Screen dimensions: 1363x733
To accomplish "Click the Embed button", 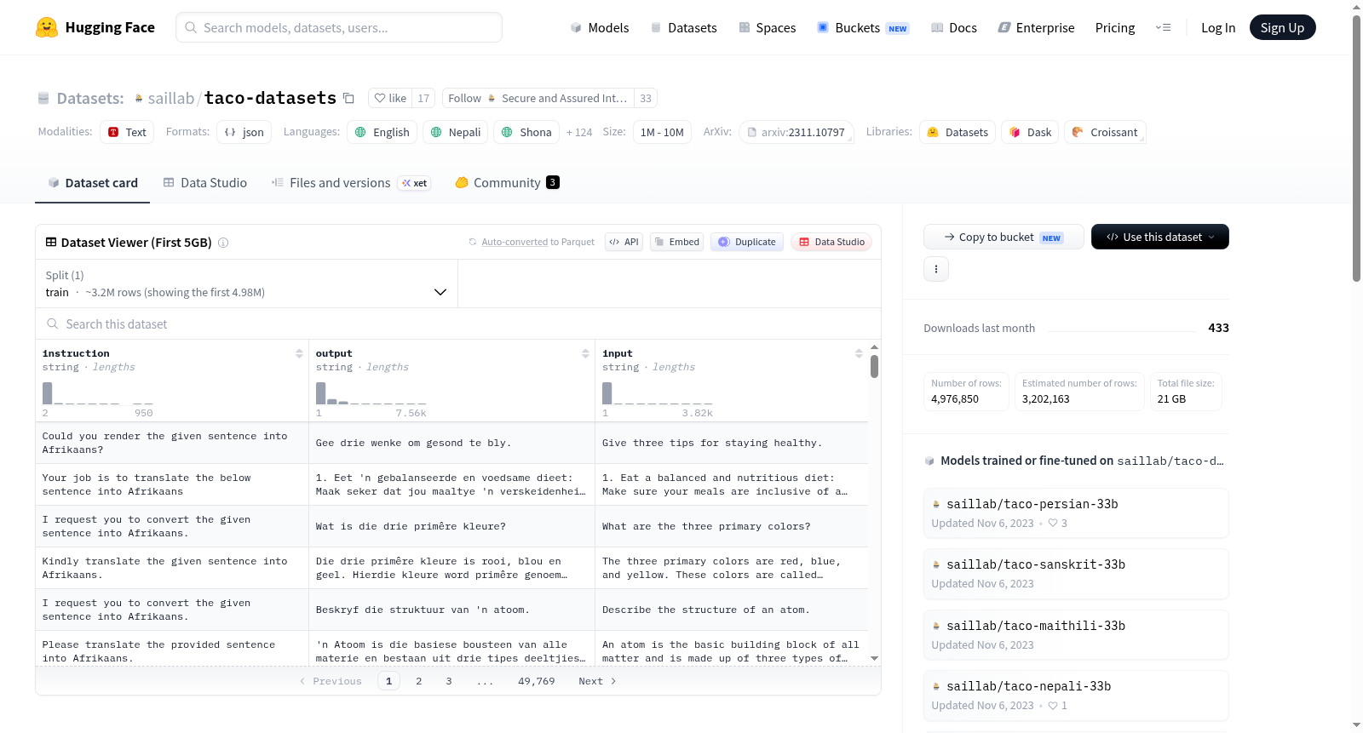I will tap(676, 242).
